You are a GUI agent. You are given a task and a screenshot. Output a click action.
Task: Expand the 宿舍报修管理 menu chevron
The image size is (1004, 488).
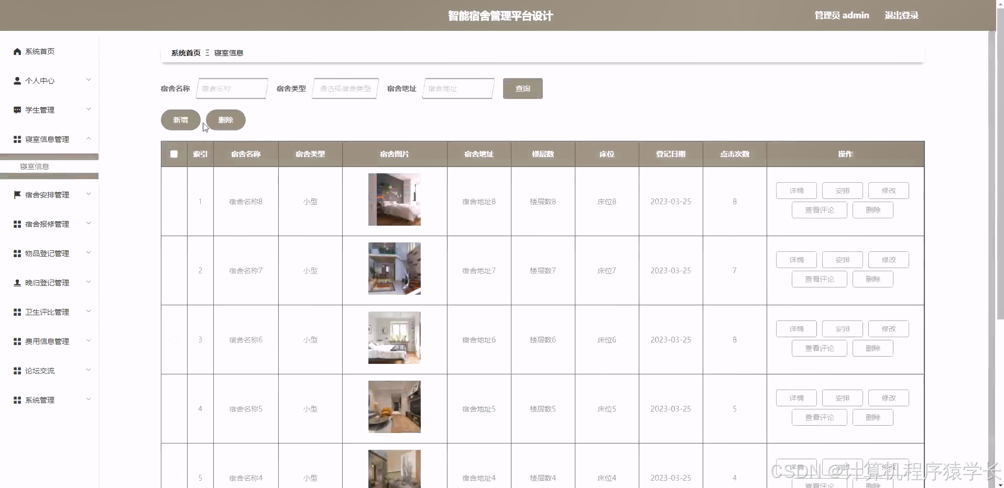[x=89, y=224]
